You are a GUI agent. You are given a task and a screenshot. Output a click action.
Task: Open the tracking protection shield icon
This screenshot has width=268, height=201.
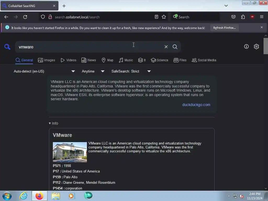[x=43, y=17]
